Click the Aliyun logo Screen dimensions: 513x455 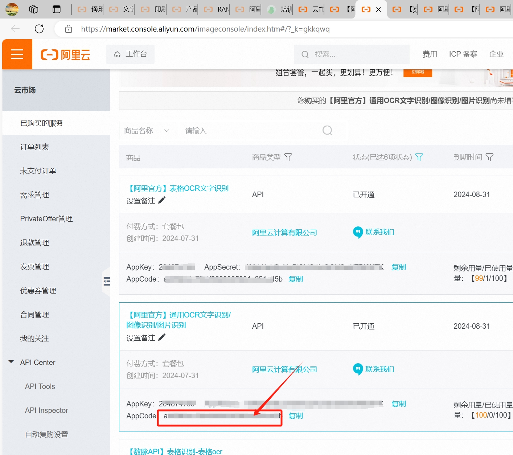pos(65,55)
